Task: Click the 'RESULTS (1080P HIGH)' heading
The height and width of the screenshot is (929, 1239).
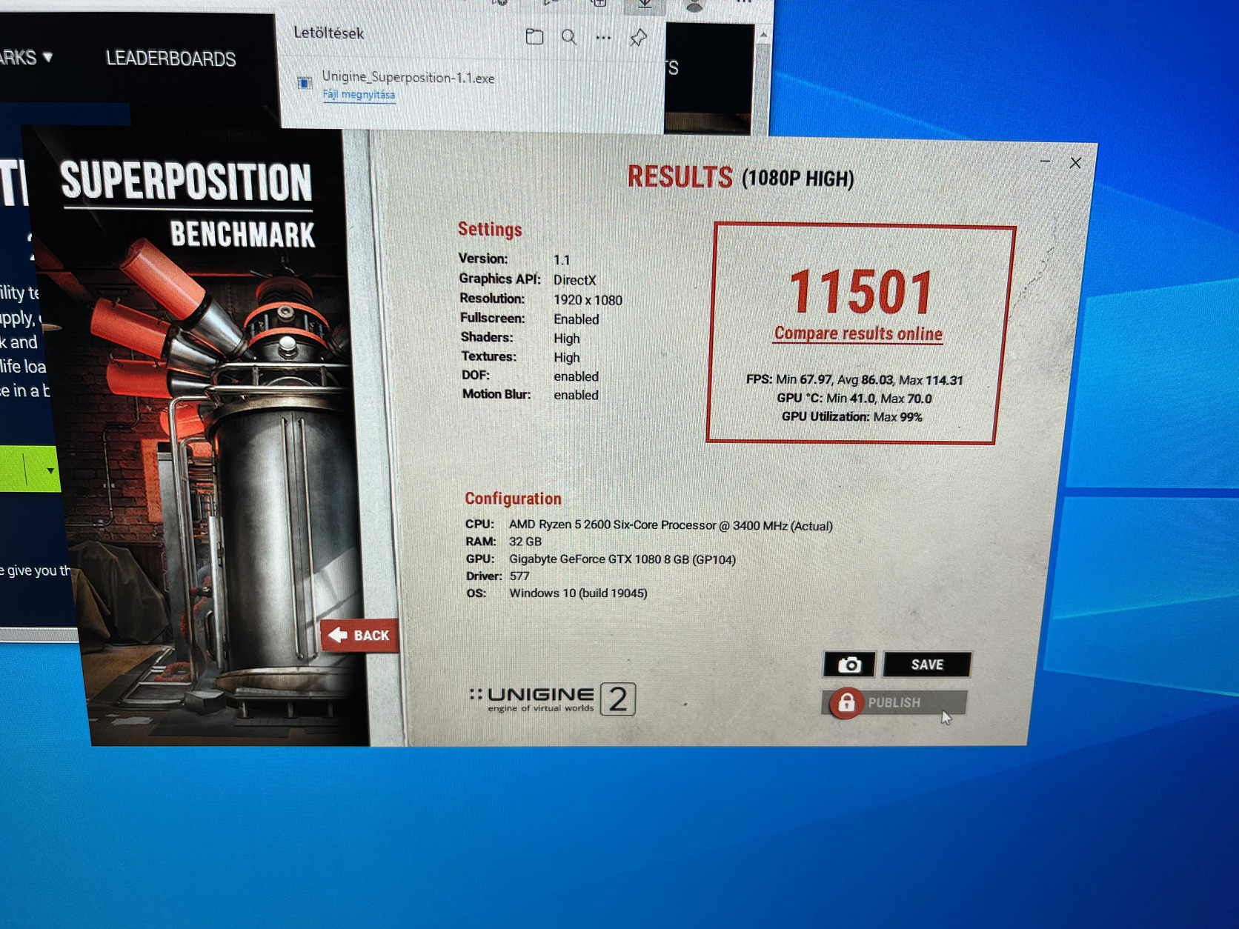Action: (740, 178)
